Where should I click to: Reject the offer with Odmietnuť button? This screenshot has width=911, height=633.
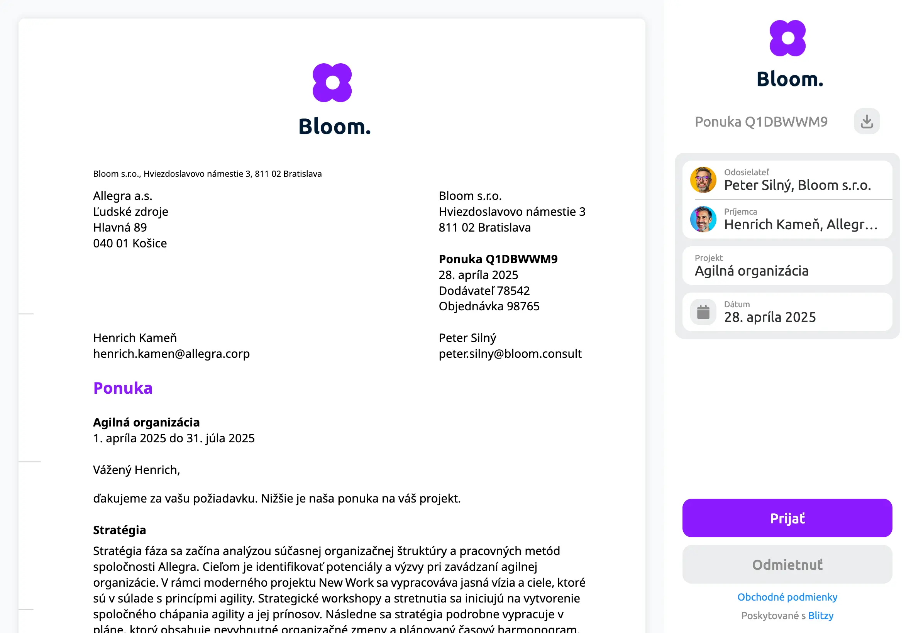(786, 564)
